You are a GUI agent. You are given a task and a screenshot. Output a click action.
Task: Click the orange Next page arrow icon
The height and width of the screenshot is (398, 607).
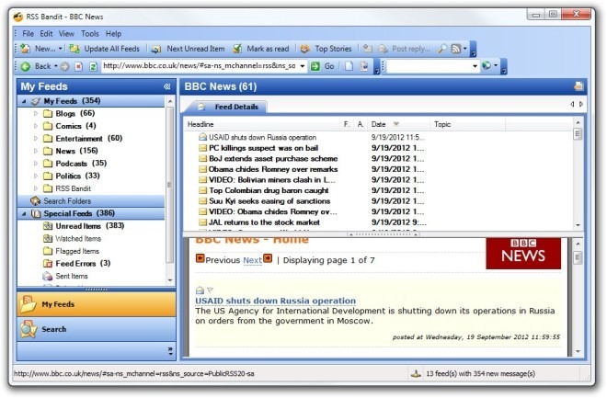click(268, 258)
